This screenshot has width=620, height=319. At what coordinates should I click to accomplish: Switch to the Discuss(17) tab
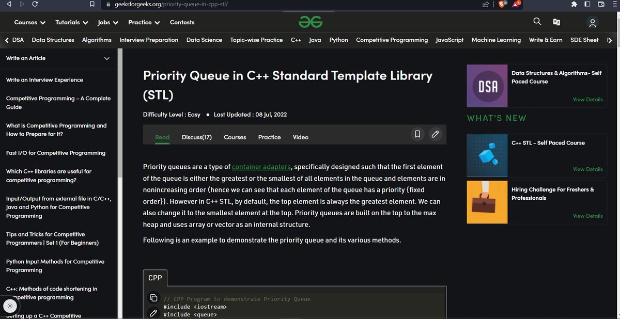[x=197, y=137]
